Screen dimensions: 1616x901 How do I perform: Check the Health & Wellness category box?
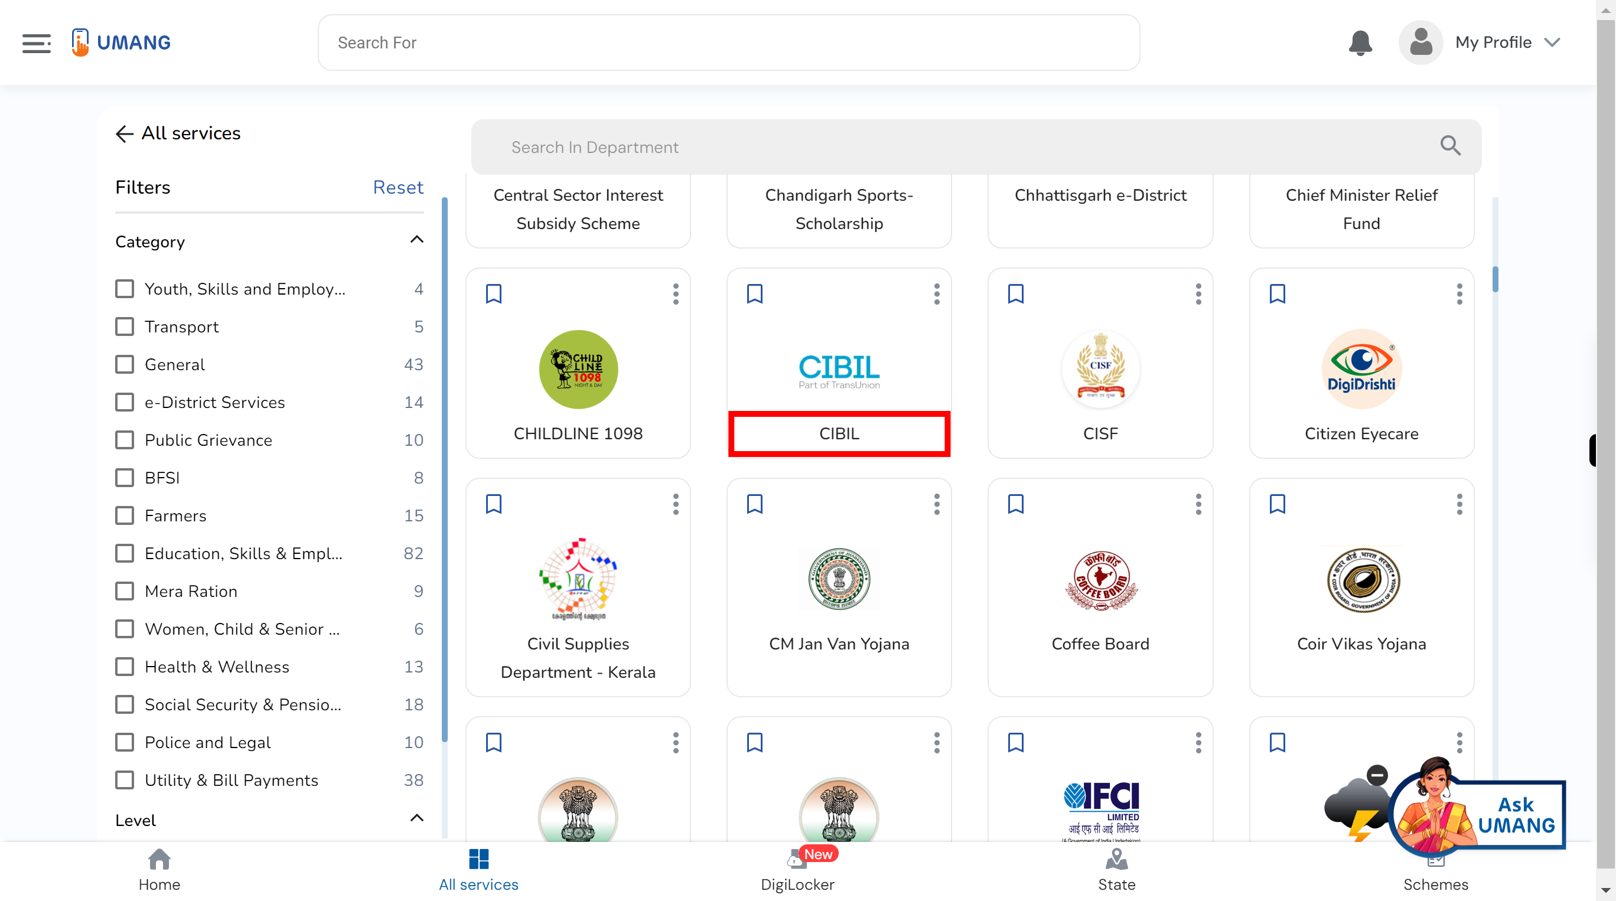coord(124,667)
